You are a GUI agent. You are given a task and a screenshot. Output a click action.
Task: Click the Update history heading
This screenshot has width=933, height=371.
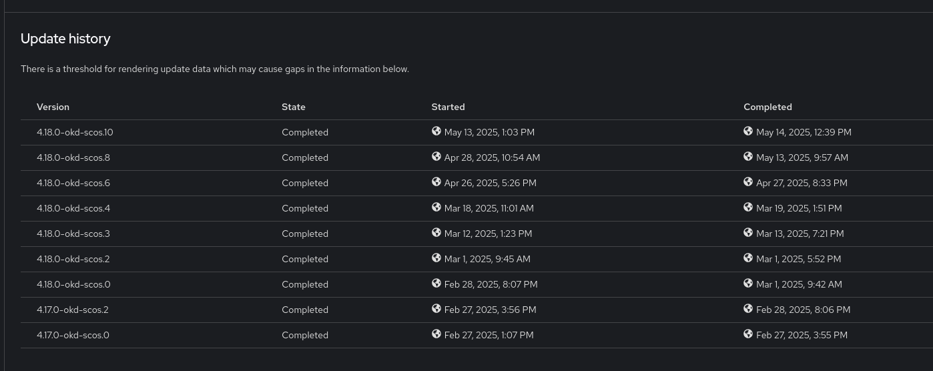pyautogui.click(x=65, y=39)
